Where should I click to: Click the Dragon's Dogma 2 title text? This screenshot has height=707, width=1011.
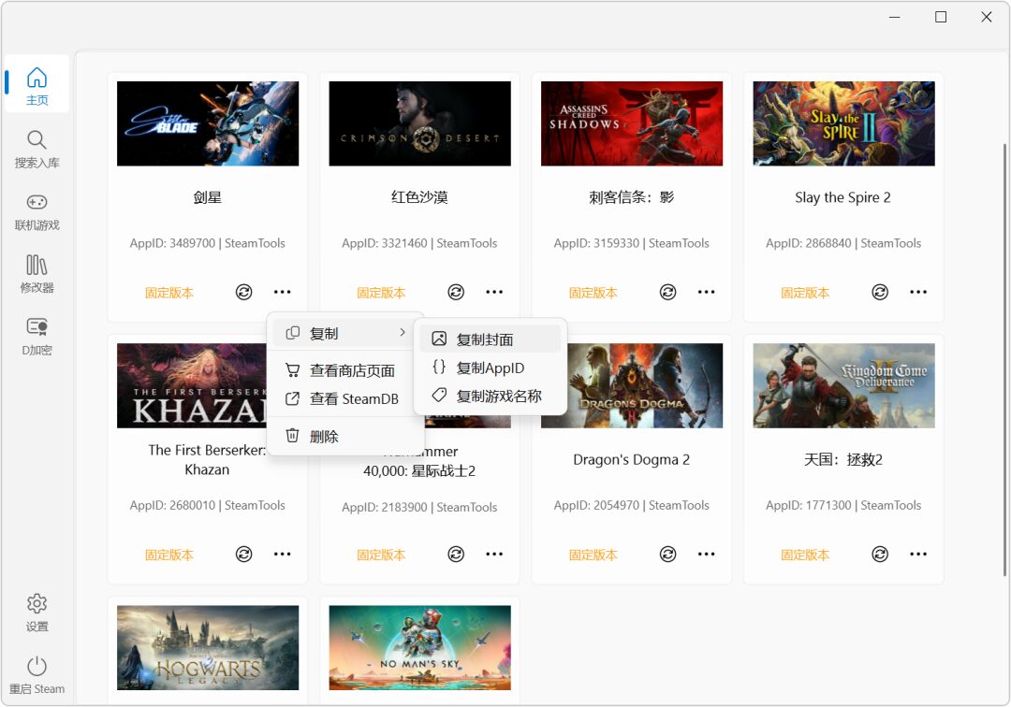pyautogui.click(x=632, y=460)
